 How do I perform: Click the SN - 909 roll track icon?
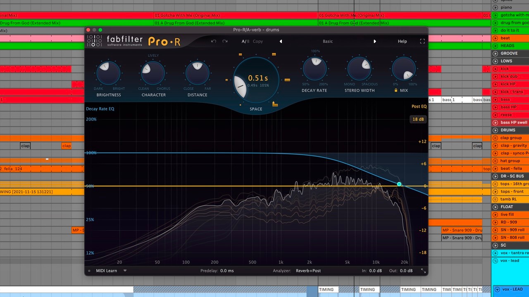coord(495,230)
